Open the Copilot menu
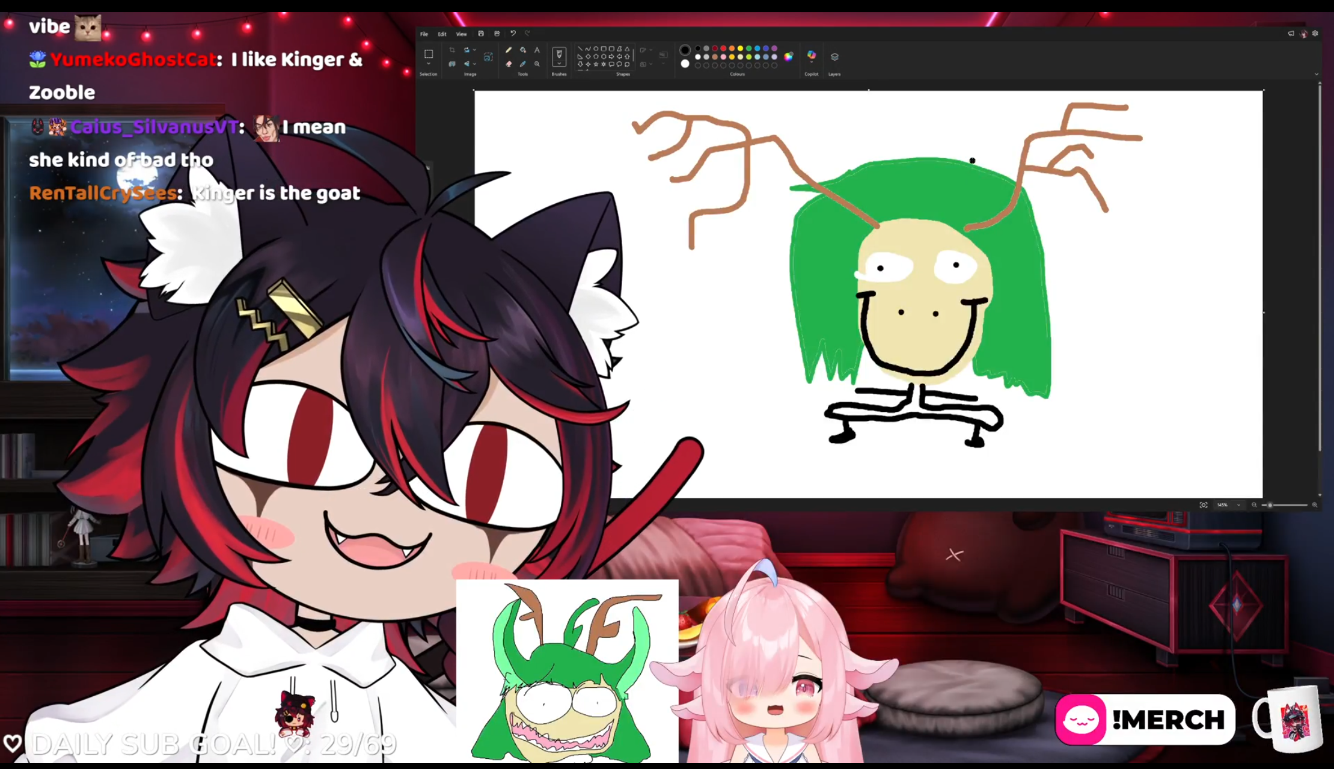Viewport: 1334px width, 769px height. 812,56
